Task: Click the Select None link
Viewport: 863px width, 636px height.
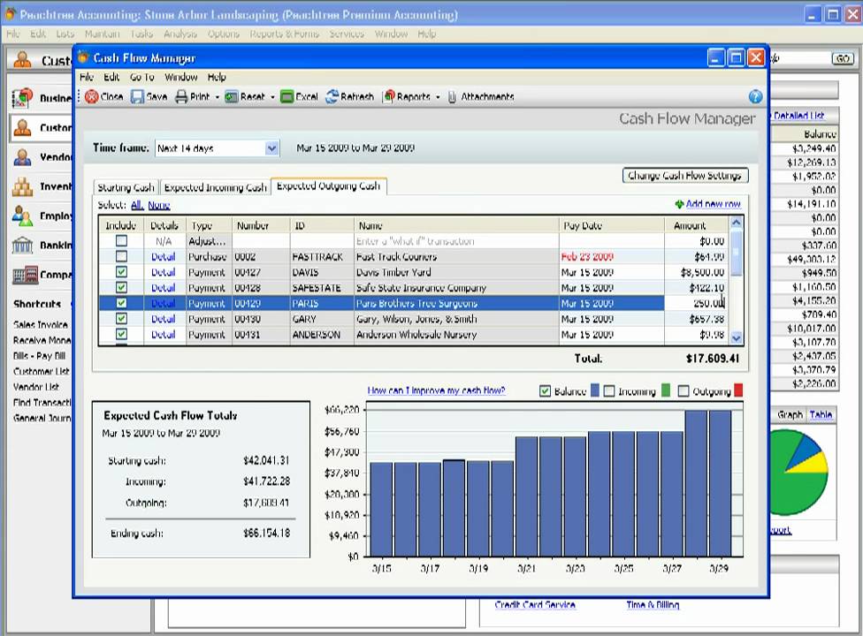Action: [x=159, y=205]
